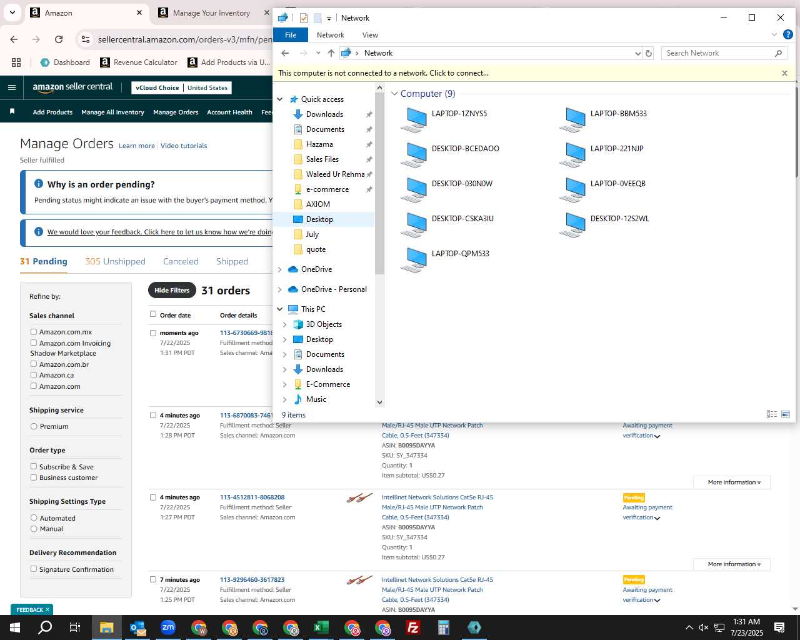Collapse the Computer (9) group

[x=394, y=94]
